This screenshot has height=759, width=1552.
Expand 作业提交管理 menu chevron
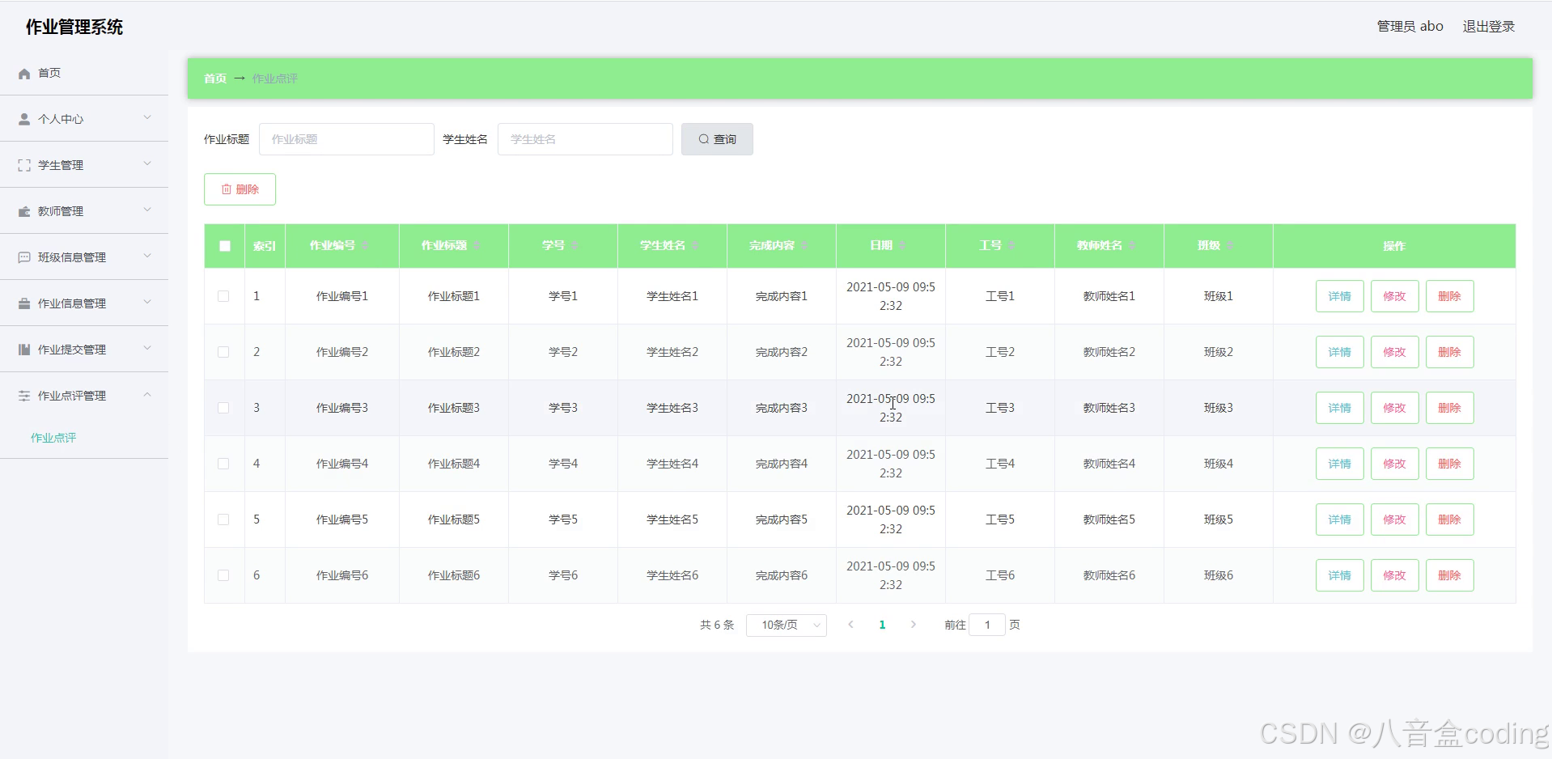147,349
